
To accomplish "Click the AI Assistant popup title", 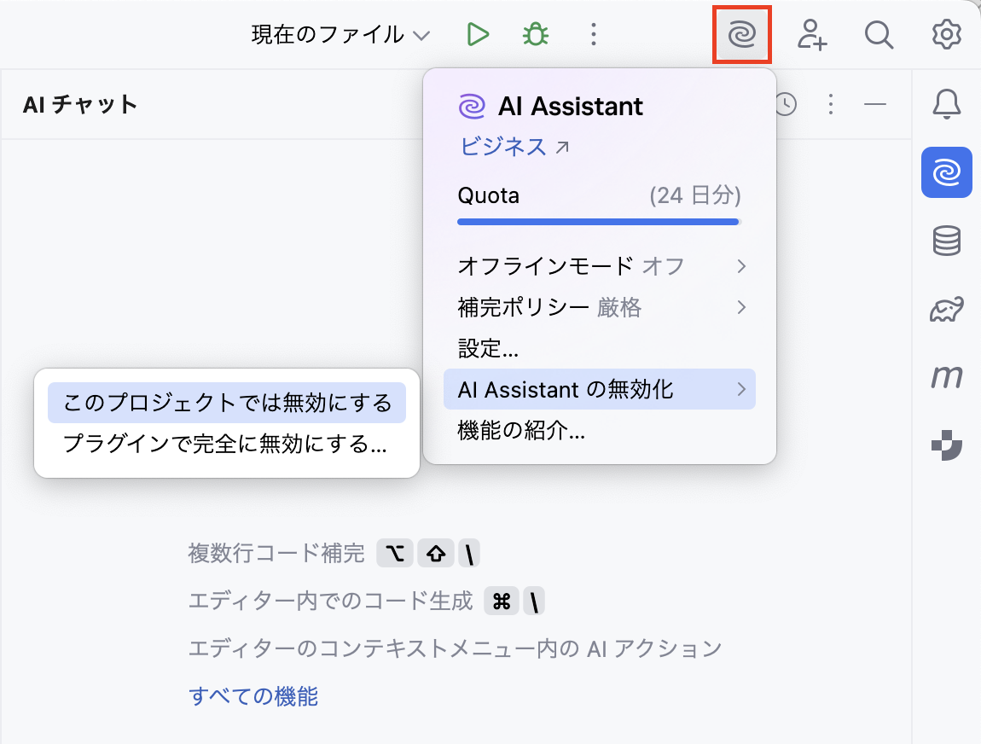I will point(571,107).
